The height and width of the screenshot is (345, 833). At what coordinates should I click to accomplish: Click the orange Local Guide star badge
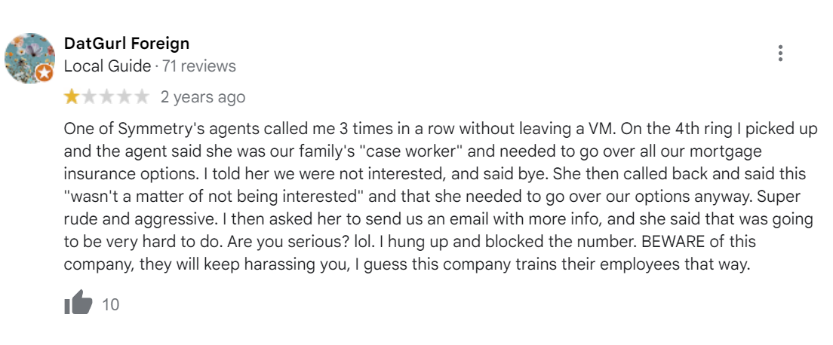coord(45,73)
